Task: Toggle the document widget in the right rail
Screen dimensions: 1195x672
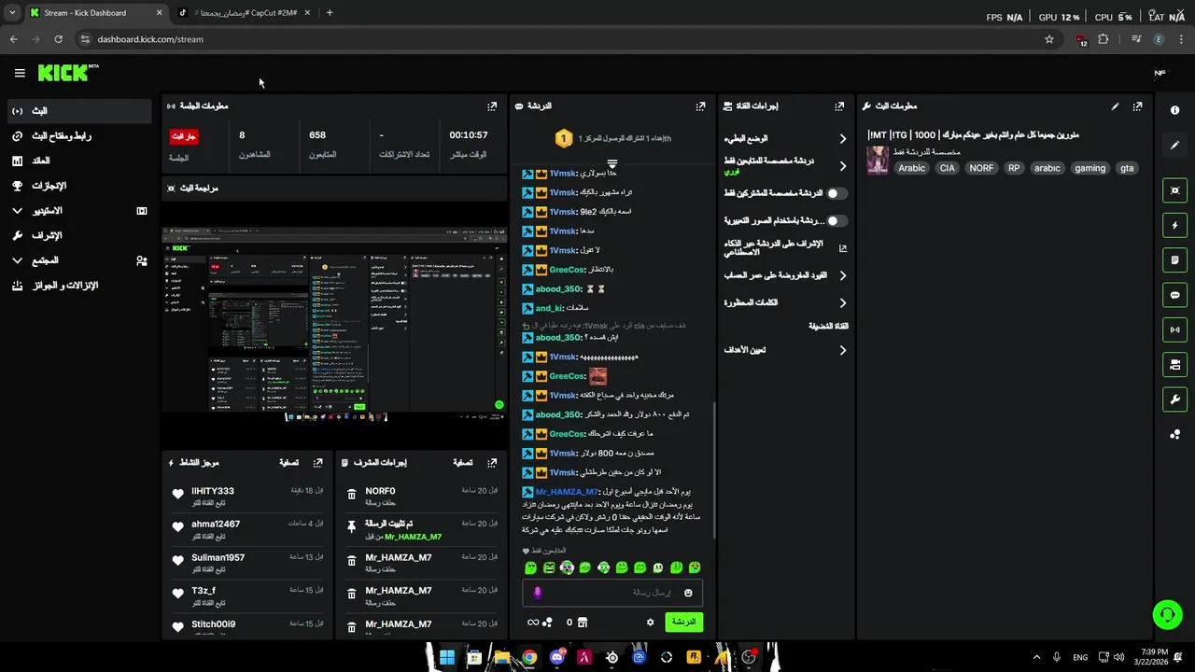Action: pos(1174,259)
